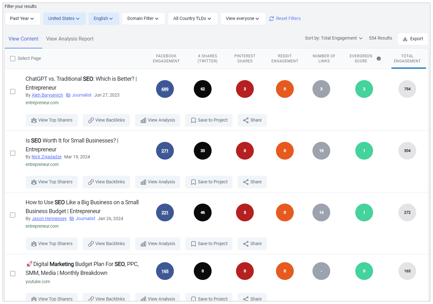Share the Is SEO Worth It article
433x304 pixels.
[252, 182]
